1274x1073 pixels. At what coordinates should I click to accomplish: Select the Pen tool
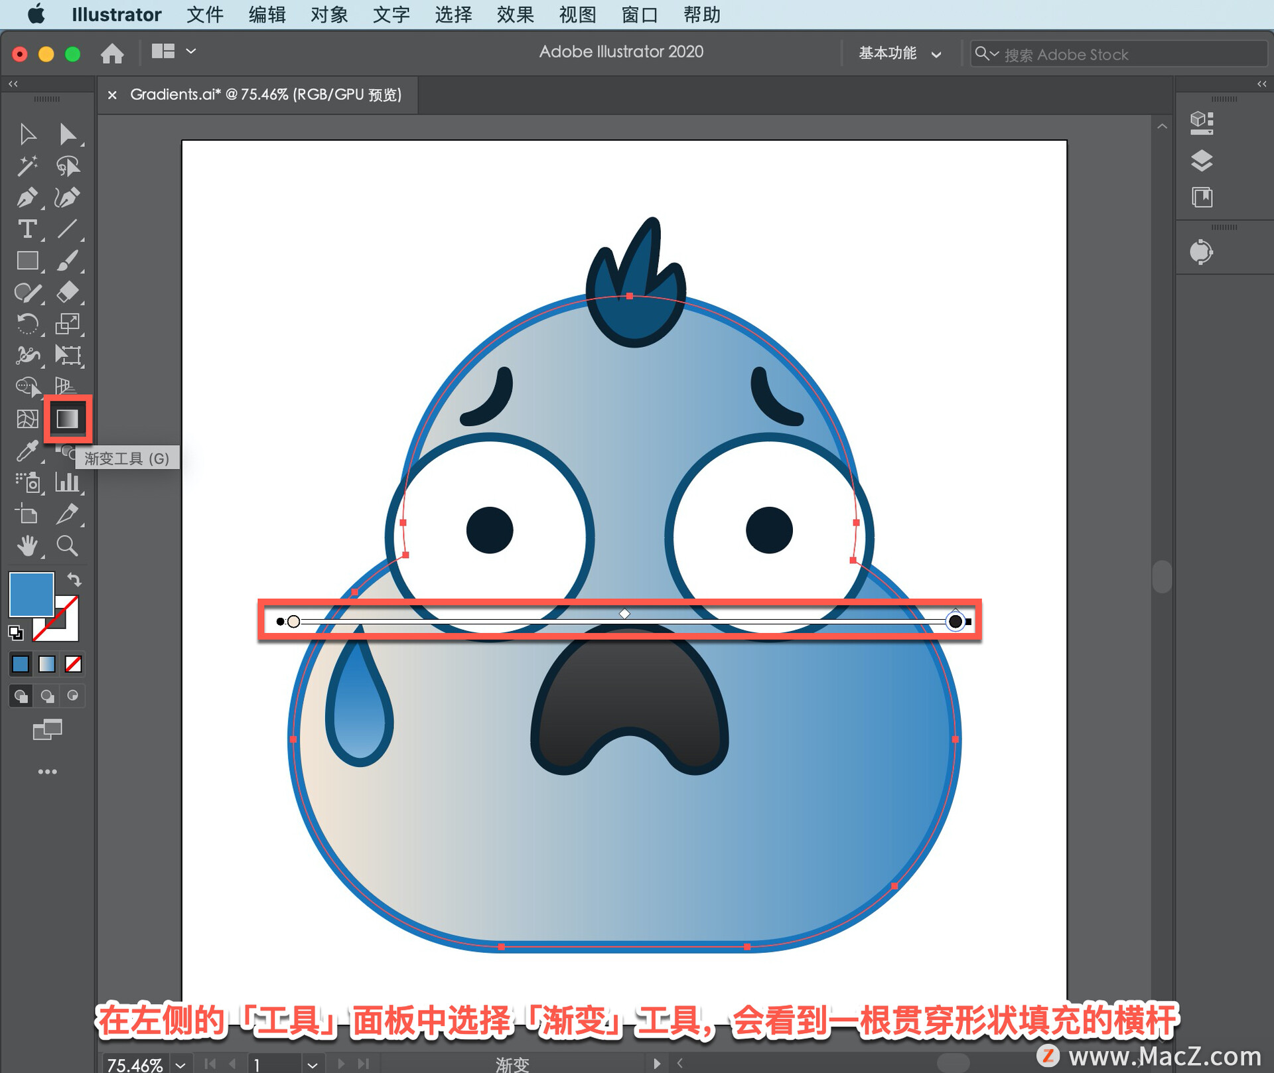click(27, 198)
